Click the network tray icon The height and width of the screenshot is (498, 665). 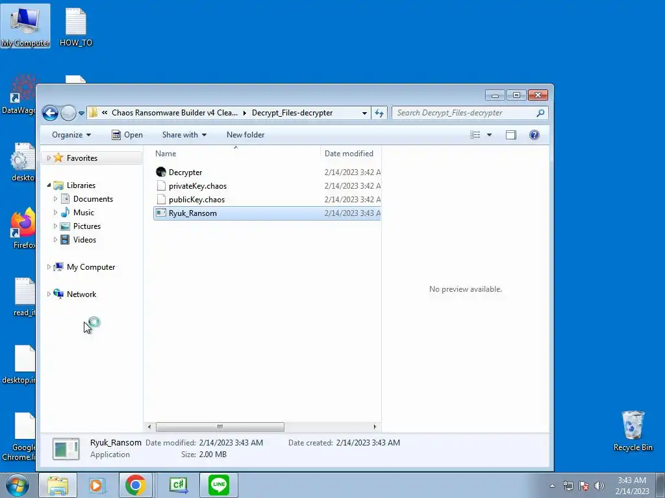pyautogui.click(x=568, y=486)
